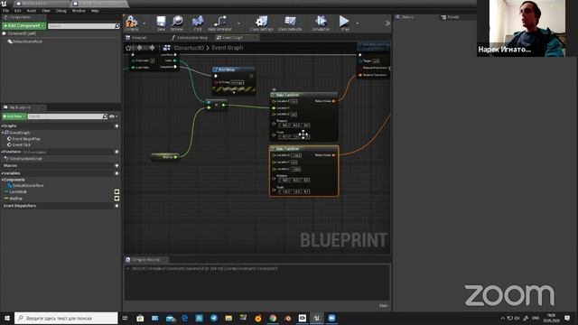Collapse the Variables section
The height and width of the screenshot is (325, 578).
point(2,173)
